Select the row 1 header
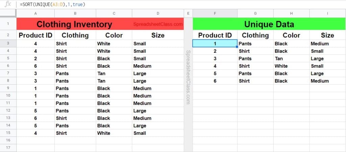346x152 pixels. point(8,24)
